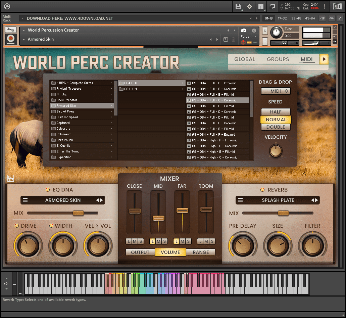Screen dimensions: 346x318
Task: Show instrument info icon
Action: click(254, 31)
